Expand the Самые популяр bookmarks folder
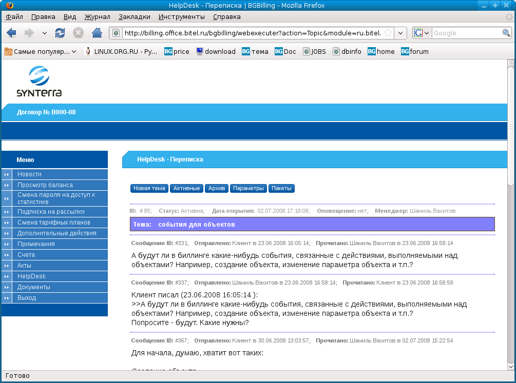Image resolution: width=516 pixels, height=383 pixels. (74, 51)
